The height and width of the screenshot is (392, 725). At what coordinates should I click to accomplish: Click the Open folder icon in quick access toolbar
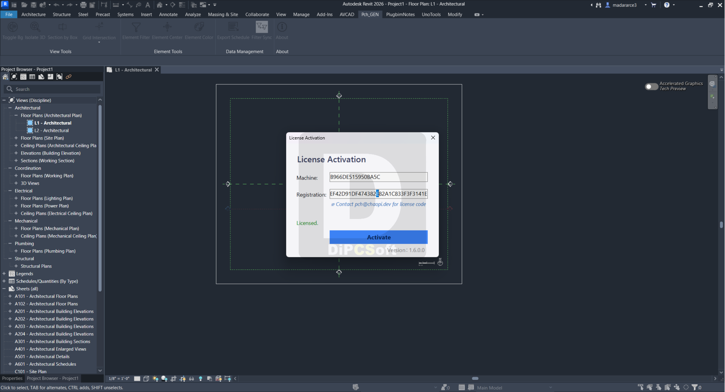pos(24,5)
